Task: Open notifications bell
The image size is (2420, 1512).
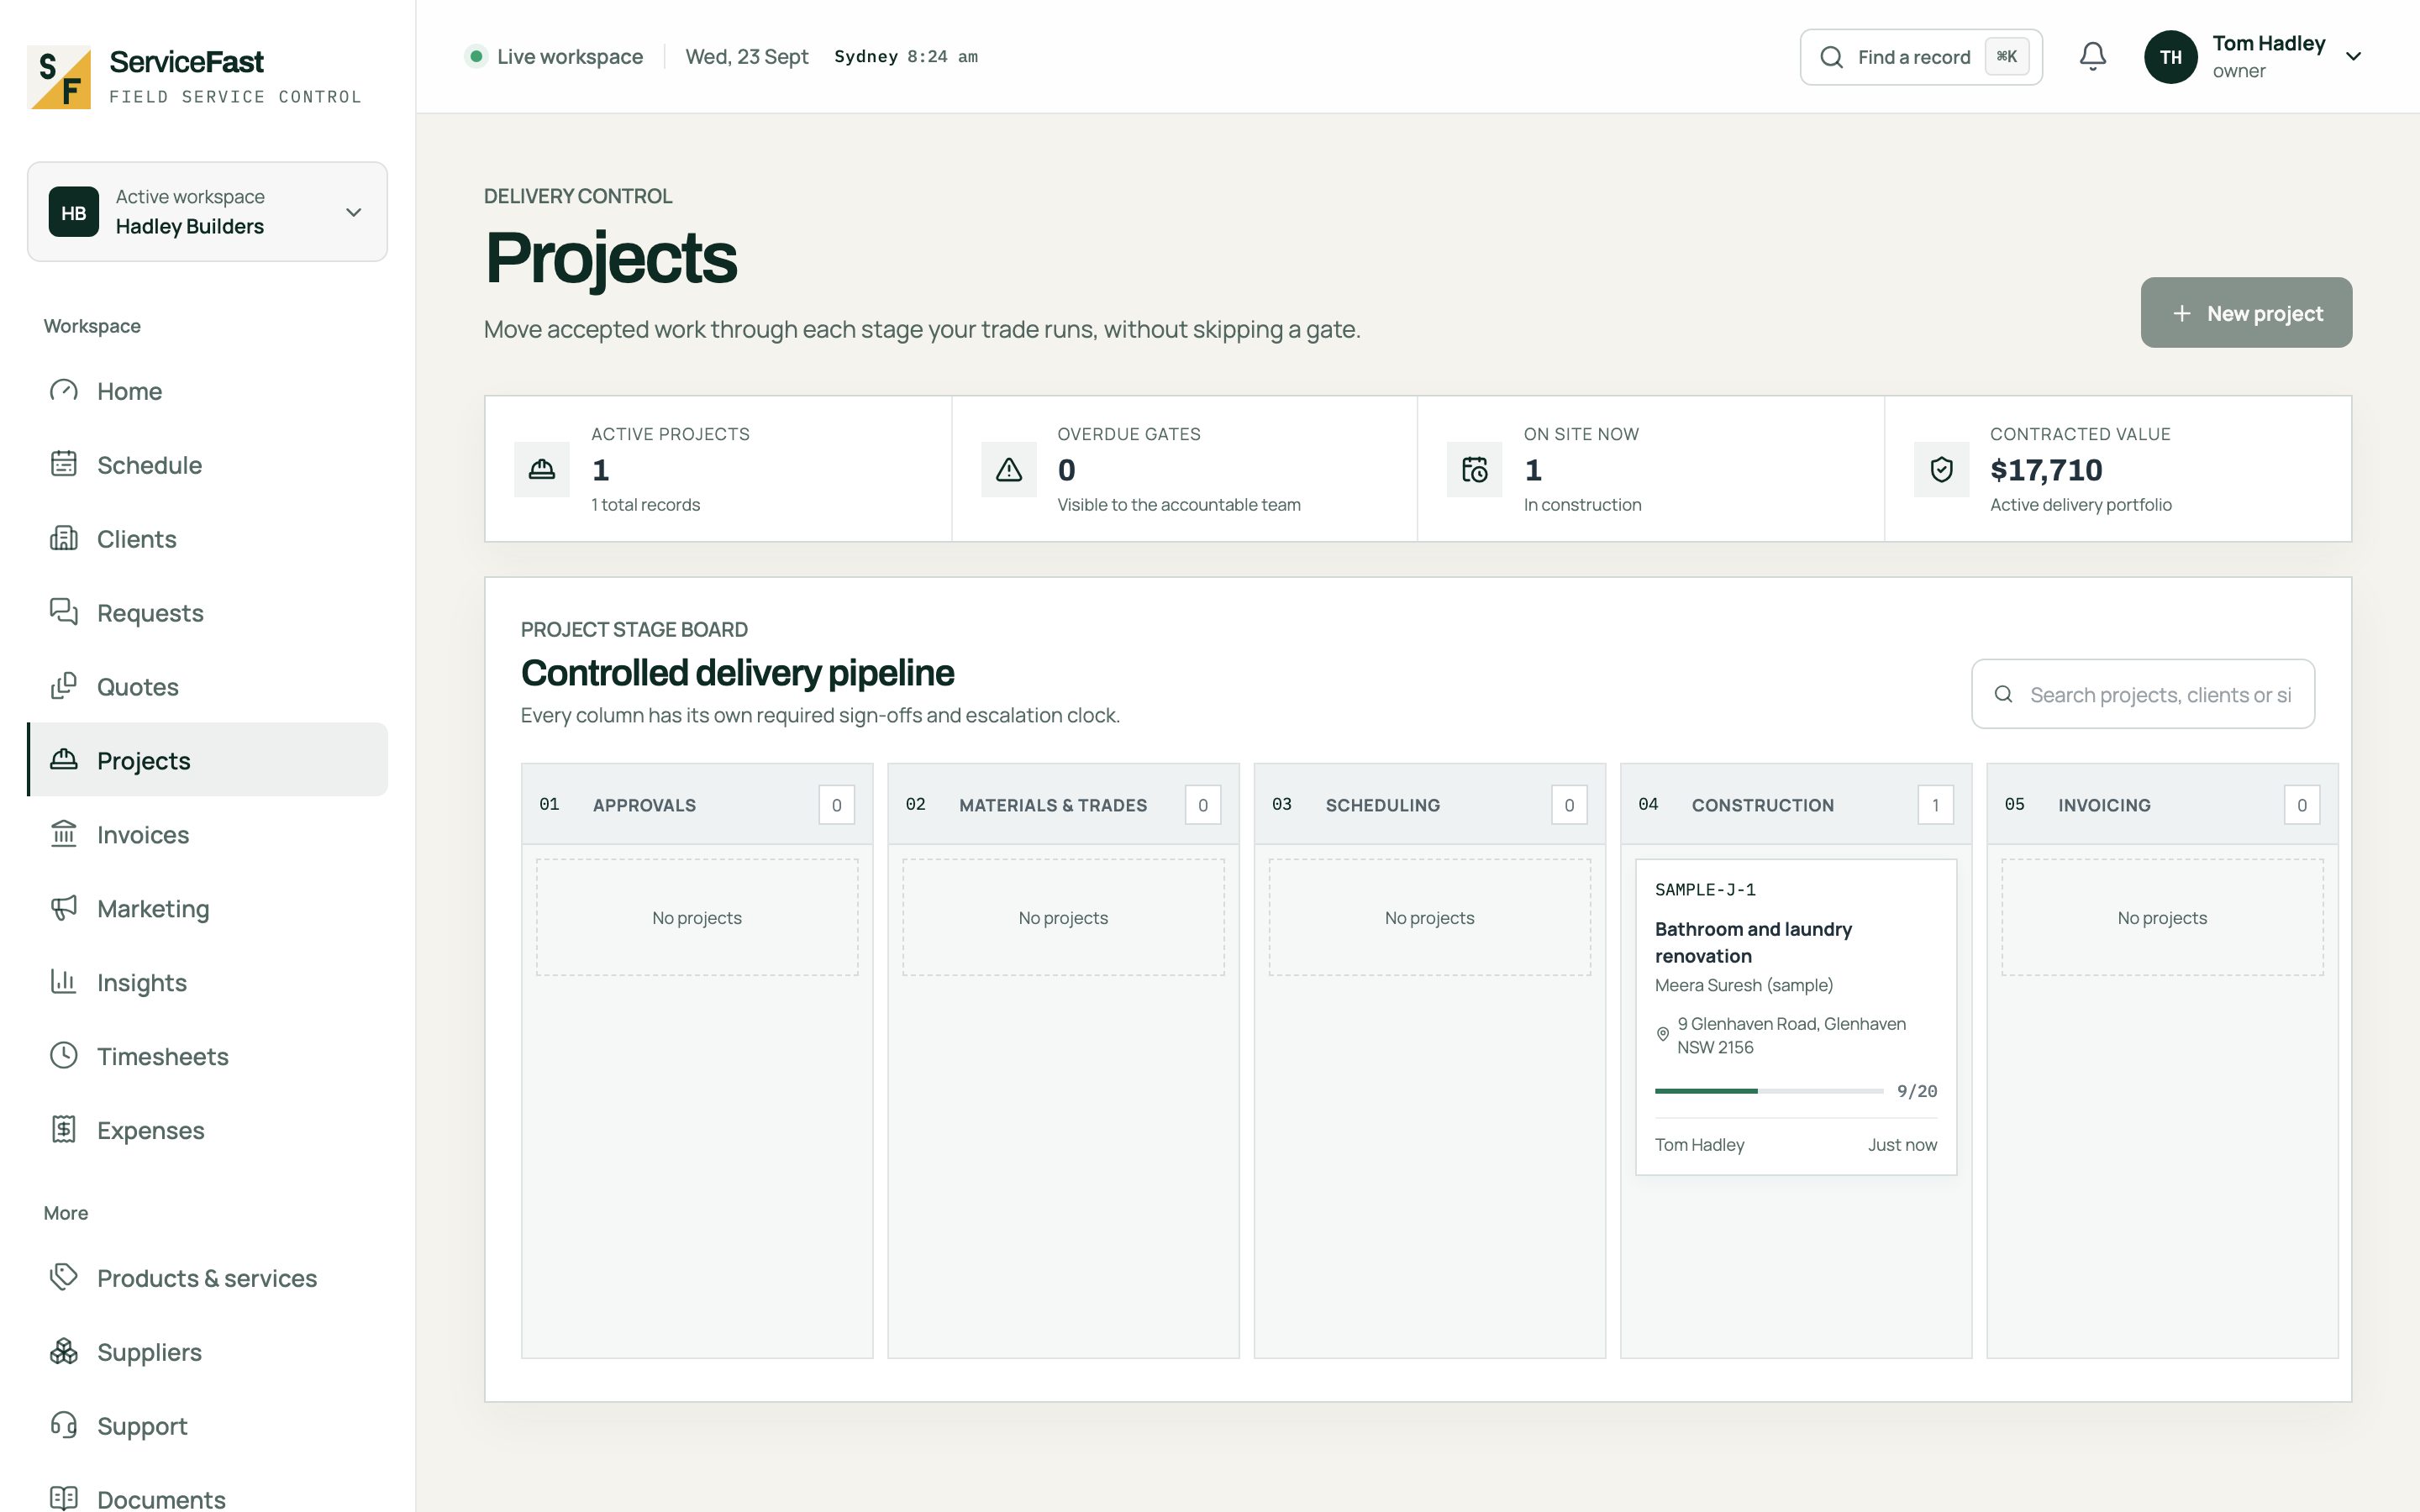Action: 2093,57
